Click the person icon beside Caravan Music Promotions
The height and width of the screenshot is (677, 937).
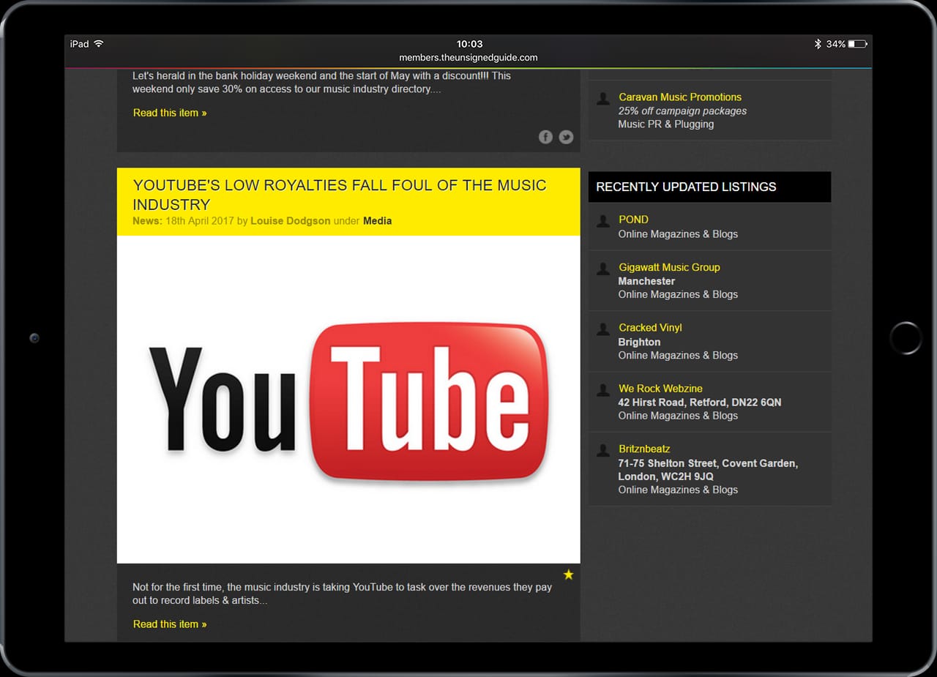[x=603, y=98]
